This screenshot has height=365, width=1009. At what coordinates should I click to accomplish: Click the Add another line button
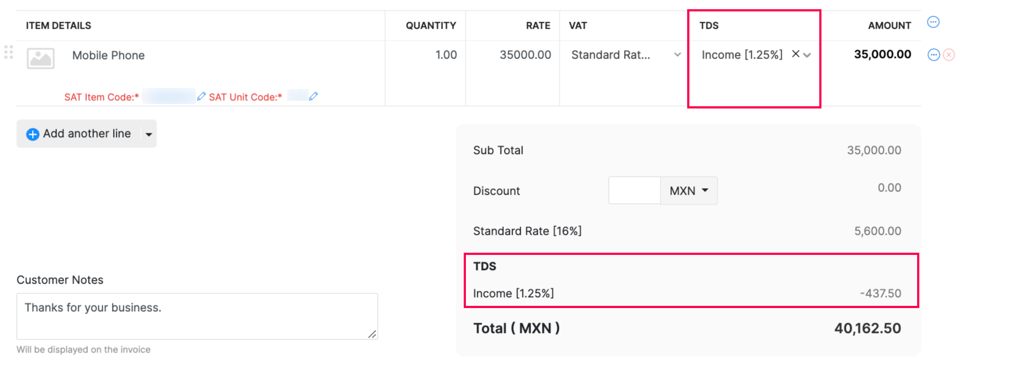[86, 133]
